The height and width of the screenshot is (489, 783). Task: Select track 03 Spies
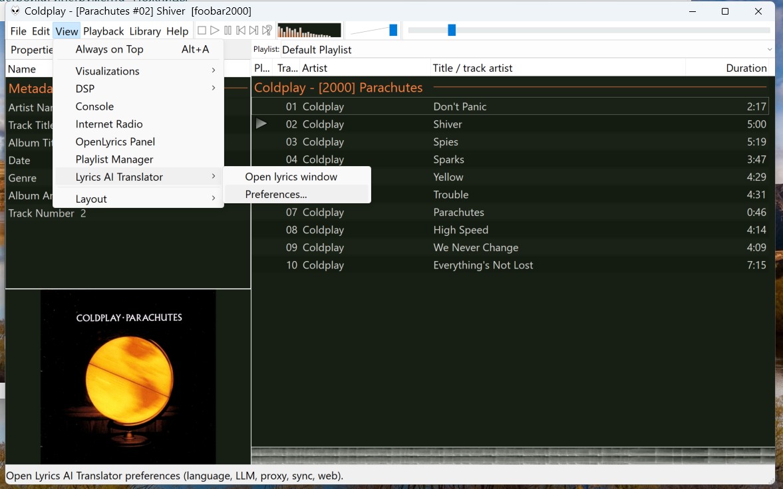pyautogui.click(x=510, y=142)
